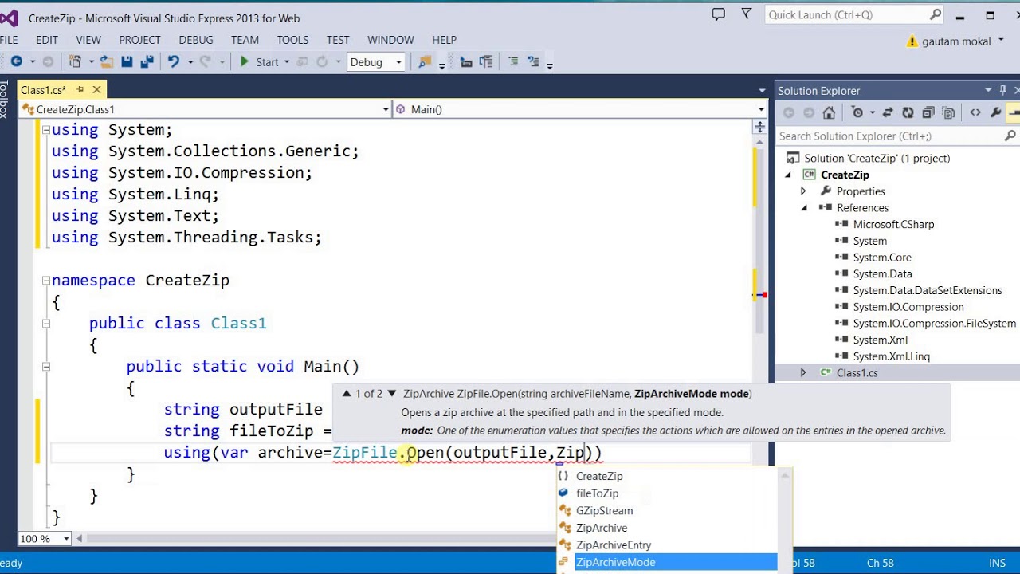Screen dimensions: 1020x574
Task: Click the Navigate Backward arrow icon
Action: pos(16,62)
